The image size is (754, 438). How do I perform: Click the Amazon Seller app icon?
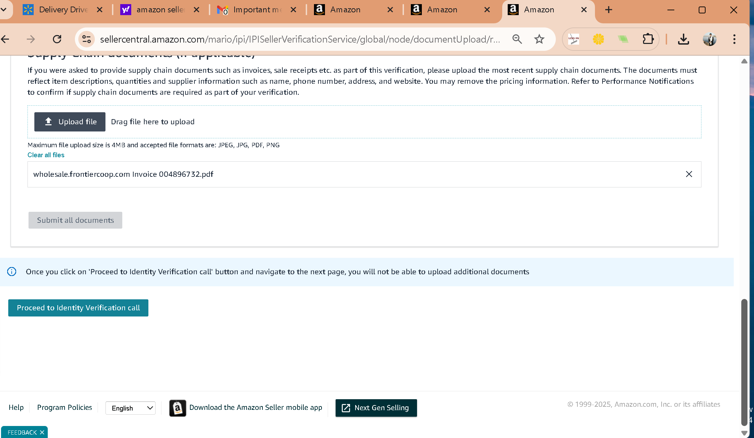point(178,408)
